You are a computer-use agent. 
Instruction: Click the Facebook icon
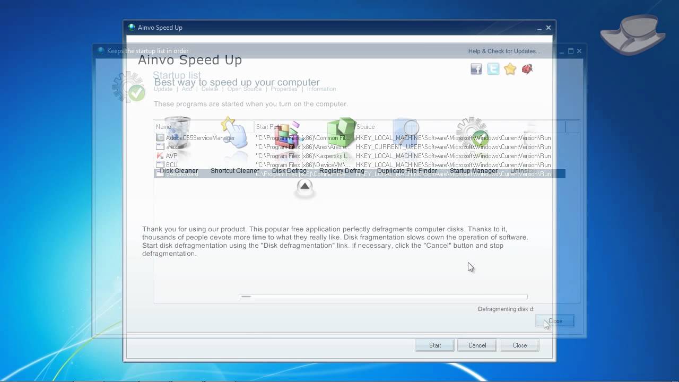pyautogui.click(x=476, y=69)
